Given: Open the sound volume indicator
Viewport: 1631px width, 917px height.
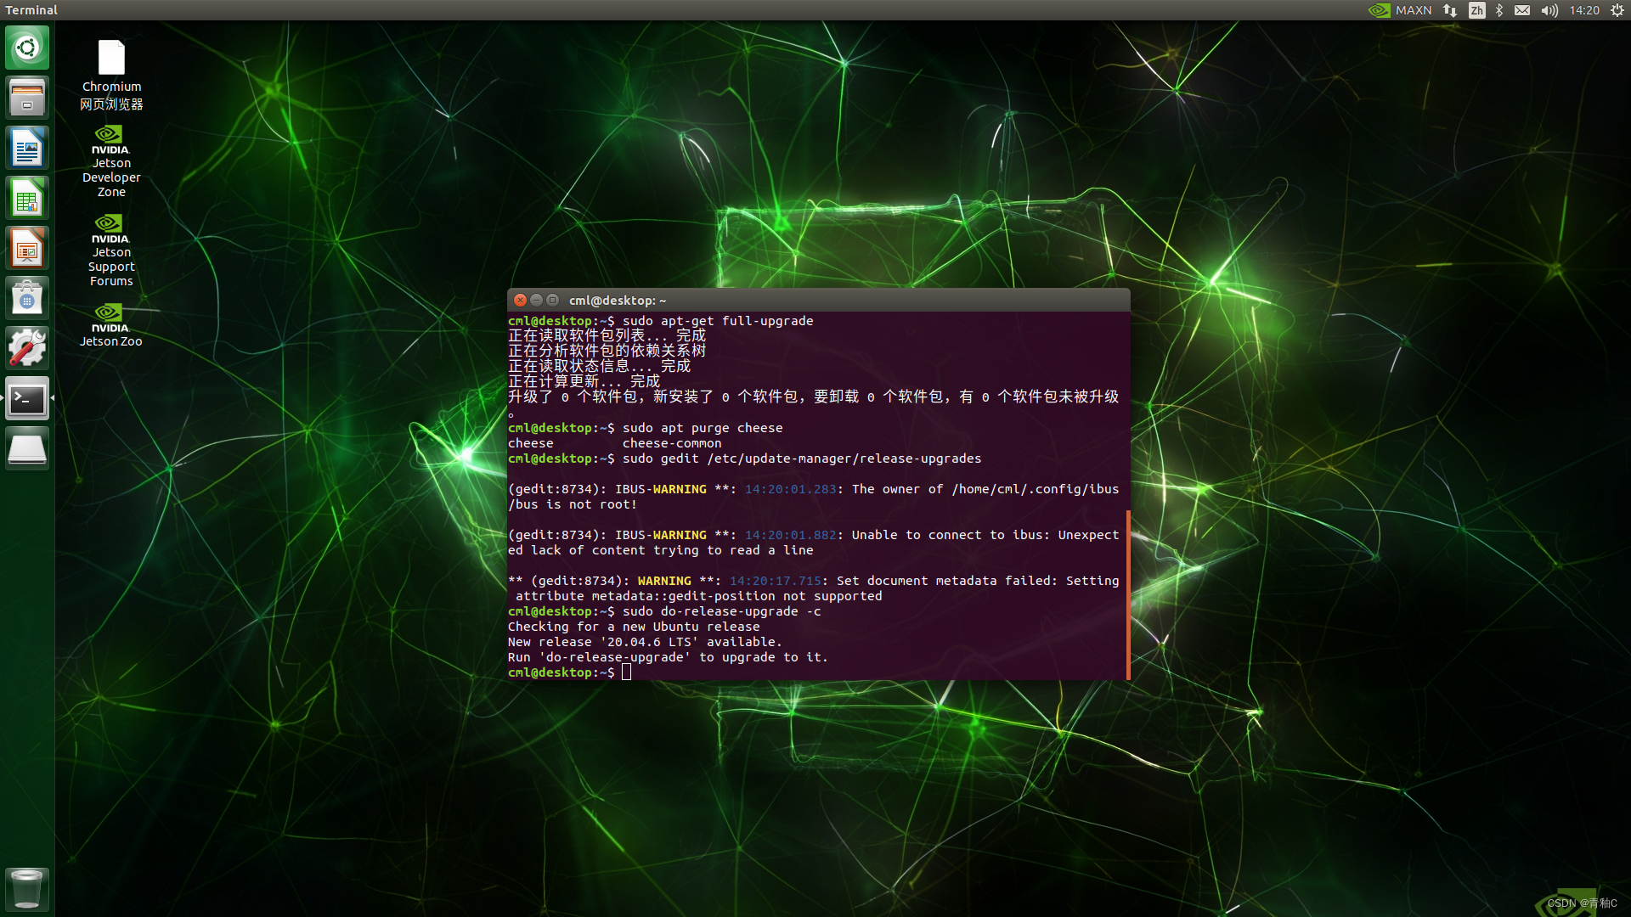Looking at the screenshot, I should (1549, 10).
